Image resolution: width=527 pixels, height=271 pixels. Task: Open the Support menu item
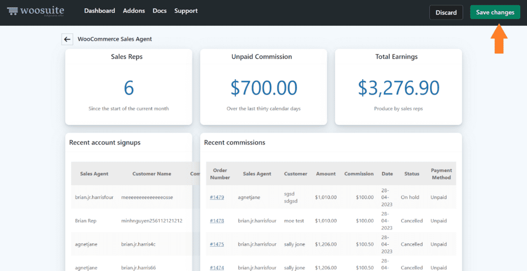click(x=186, y=11)
